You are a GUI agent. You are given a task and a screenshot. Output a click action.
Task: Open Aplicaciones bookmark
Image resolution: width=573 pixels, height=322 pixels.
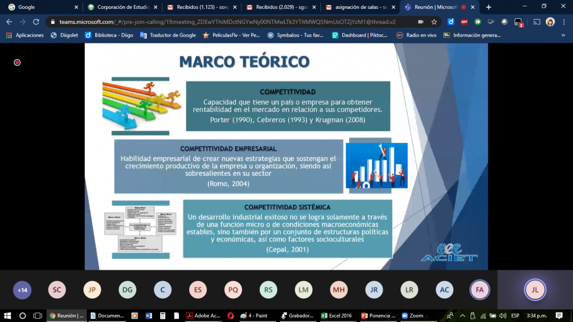tap(25, 35)
